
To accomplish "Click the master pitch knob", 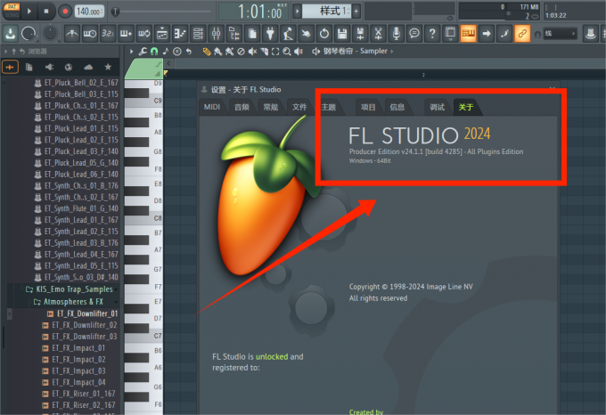I will 50,33.
